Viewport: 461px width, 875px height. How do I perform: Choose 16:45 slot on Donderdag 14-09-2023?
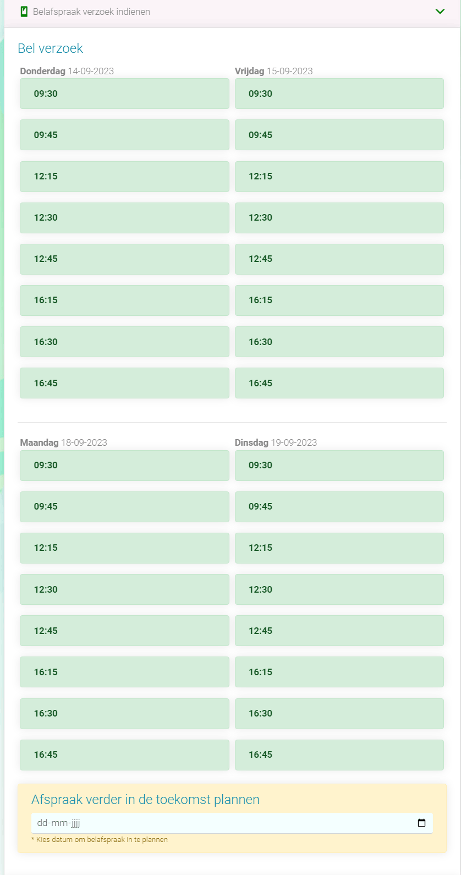tap(124, 383)
